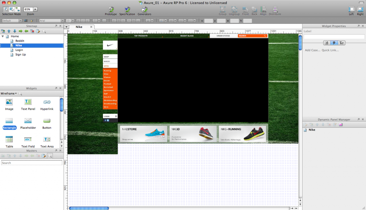
Task: Click the Prototype generate icon
Action: 111,9
